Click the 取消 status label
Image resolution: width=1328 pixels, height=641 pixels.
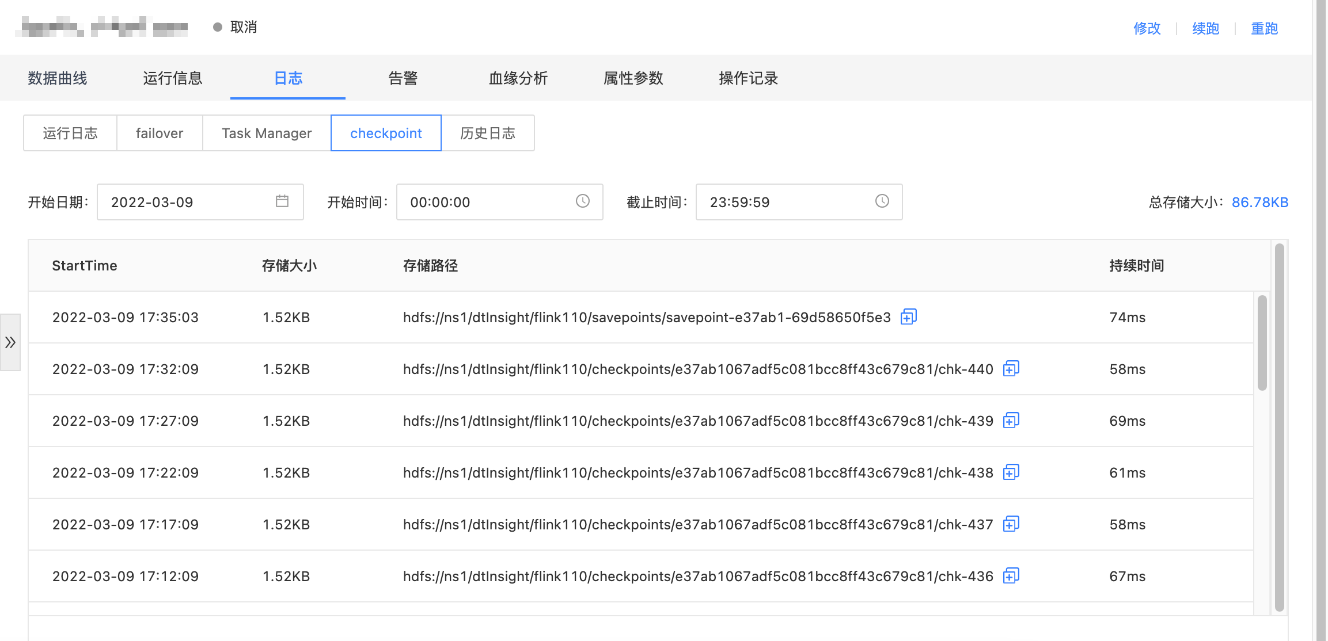[x=244, y=27]
